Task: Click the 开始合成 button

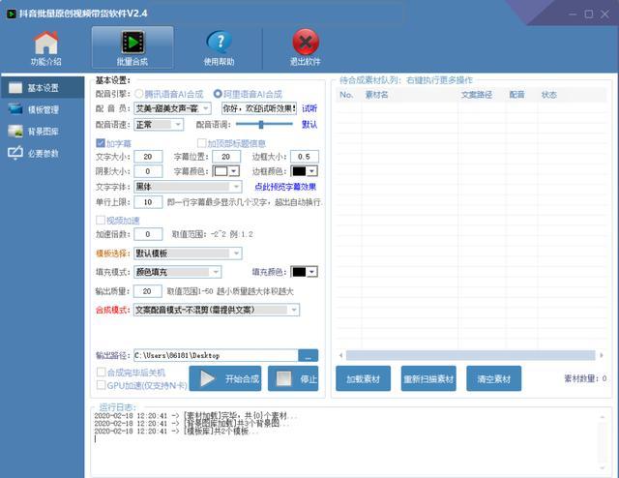Action: [x=225, y=378]
